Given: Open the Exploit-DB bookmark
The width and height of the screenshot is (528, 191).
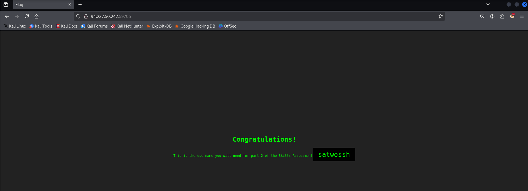Looking at the screenshot, I should (x=159, y=26).
